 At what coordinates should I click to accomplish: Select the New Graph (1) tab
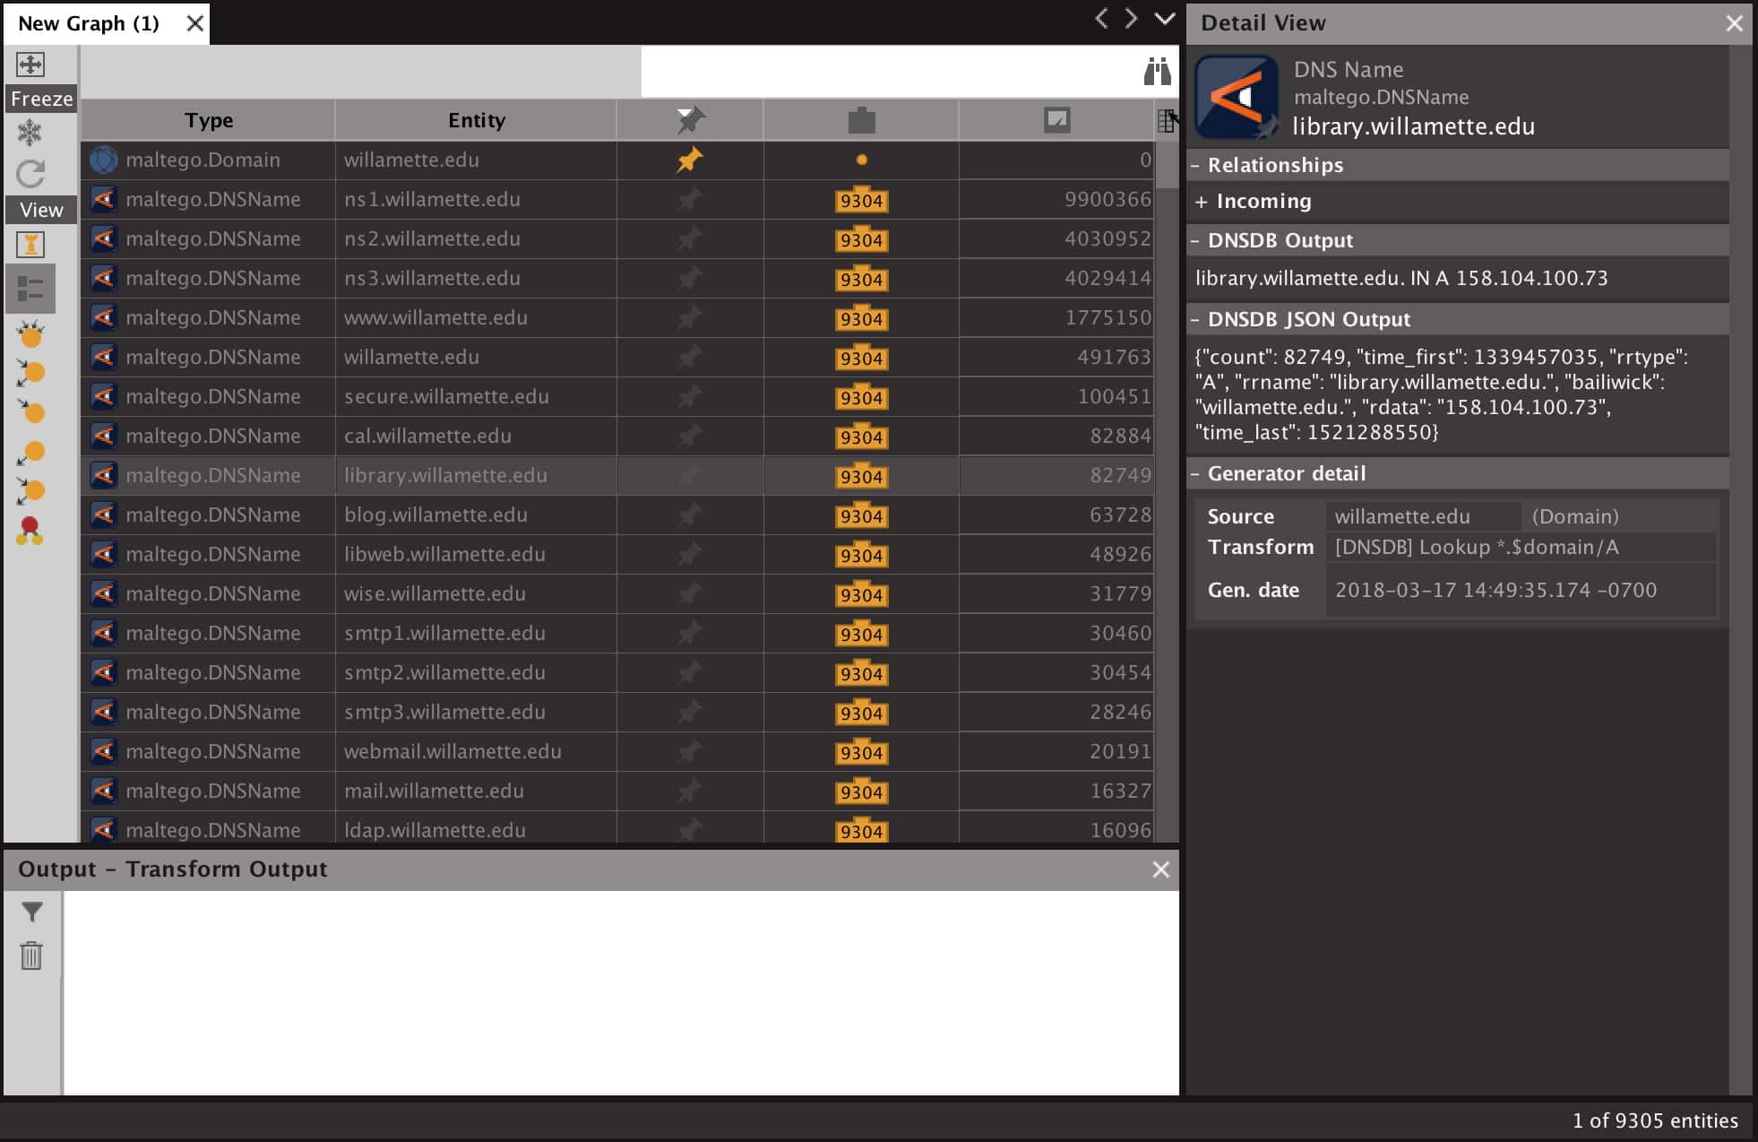[x=89, y=23]
